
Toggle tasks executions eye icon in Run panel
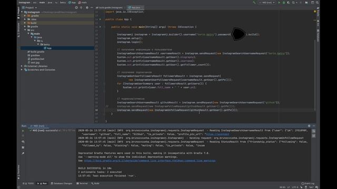click(x=23, y=142)
